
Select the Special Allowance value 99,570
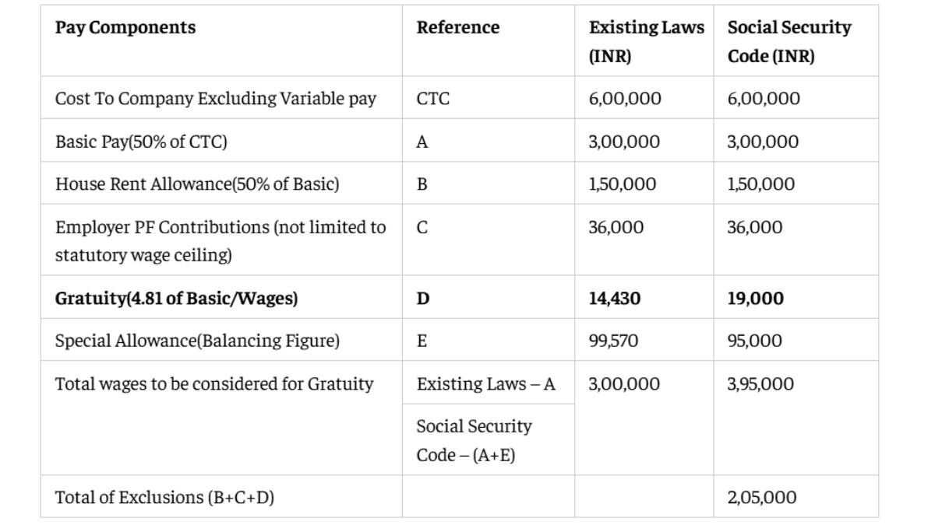(613, 341)
